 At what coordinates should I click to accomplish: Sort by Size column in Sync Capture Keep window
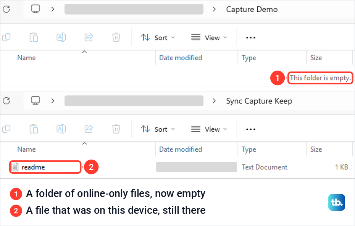tap(316, 149)
